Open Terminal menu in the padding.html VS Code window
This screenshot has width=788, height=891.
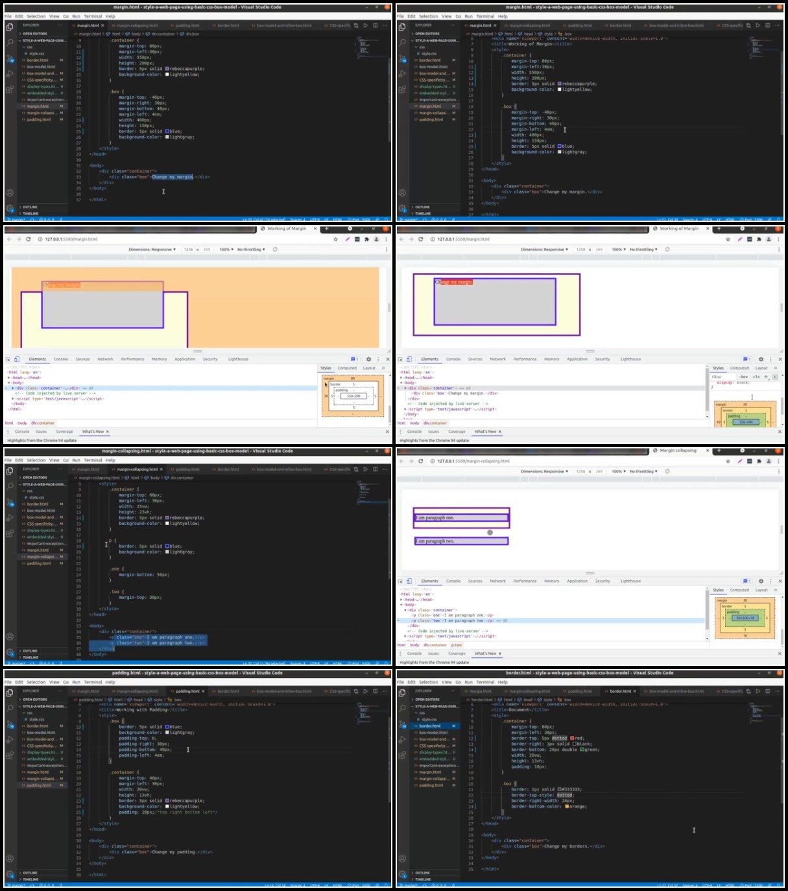(93, 682)
